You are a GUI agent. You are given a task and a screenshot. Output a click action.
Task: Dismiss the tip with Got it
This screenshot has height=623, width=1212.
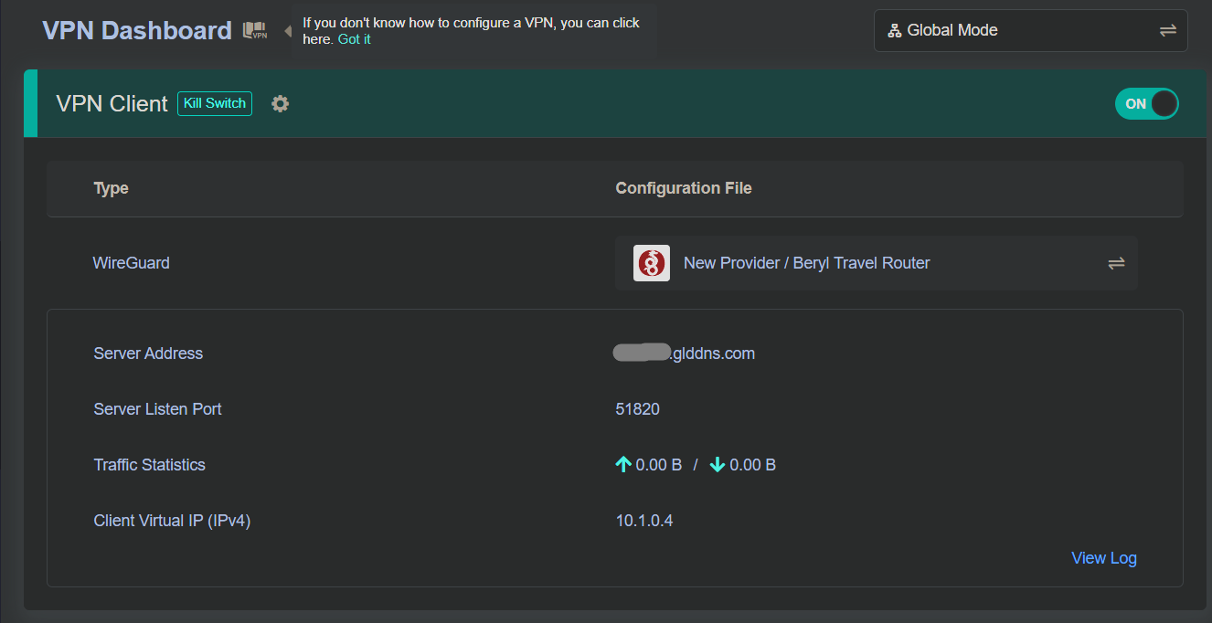(354, 39)
